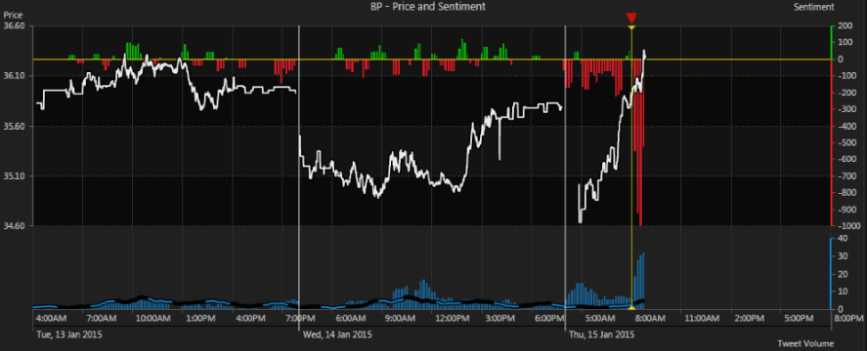867x351 pixels.
Task: Click the chart title 'BP - Price and Sentiment'
Action: tap(427, 7)
